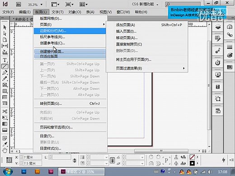Choose Table of Contents (T) item
Viewport: 235px width, 176px height.
point(70,136)
